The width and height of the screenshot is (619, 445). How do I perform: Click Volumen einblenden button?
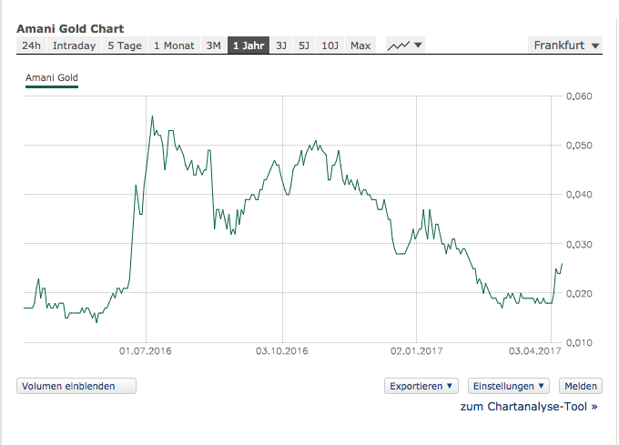click(x=76, y=386)
